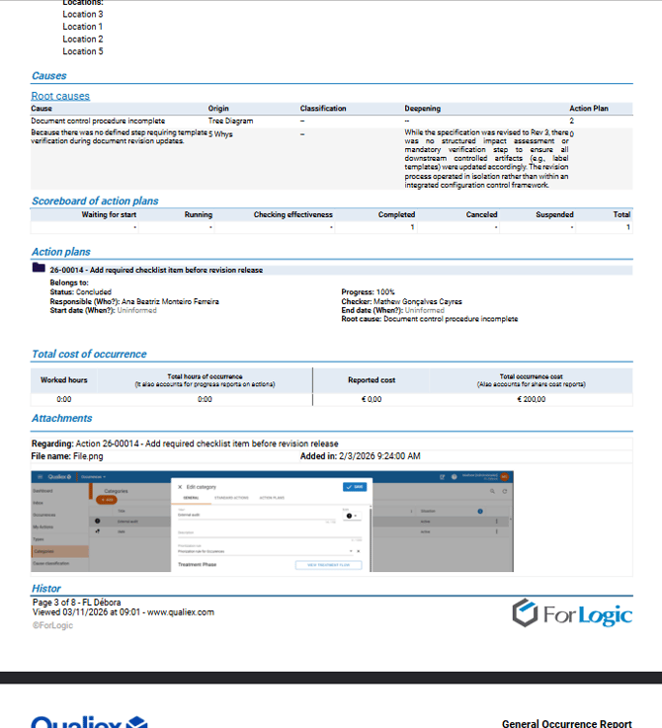The height and width of the screenshot is (728, 662).
Task: Click the Scoreboard of action plans heading
Action: pyautogui.click(x=95, y=202)
